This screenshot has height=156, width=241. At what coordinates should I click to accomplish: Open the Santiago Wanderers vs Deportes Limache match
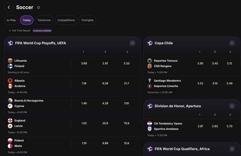coord(167,83)
